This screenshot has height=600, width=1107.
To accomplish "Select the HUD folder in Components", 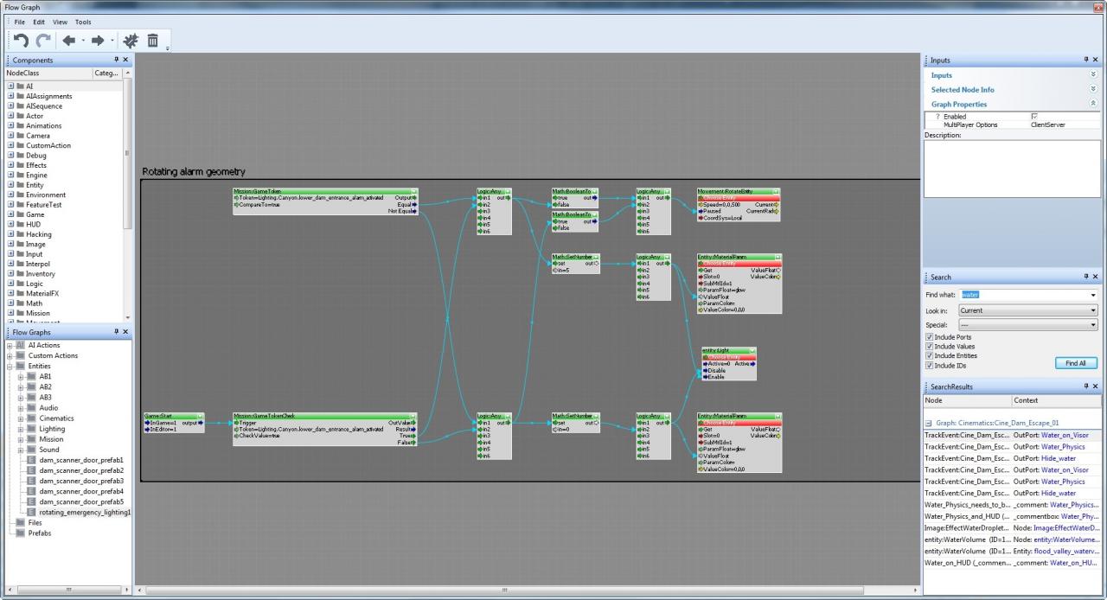I will tap(33, 225).
